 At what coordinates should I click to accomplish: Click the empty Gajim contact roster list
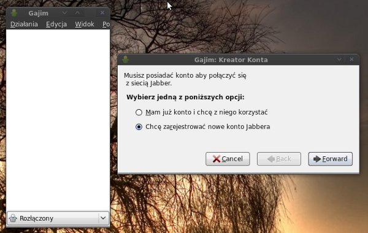(58, 120)
